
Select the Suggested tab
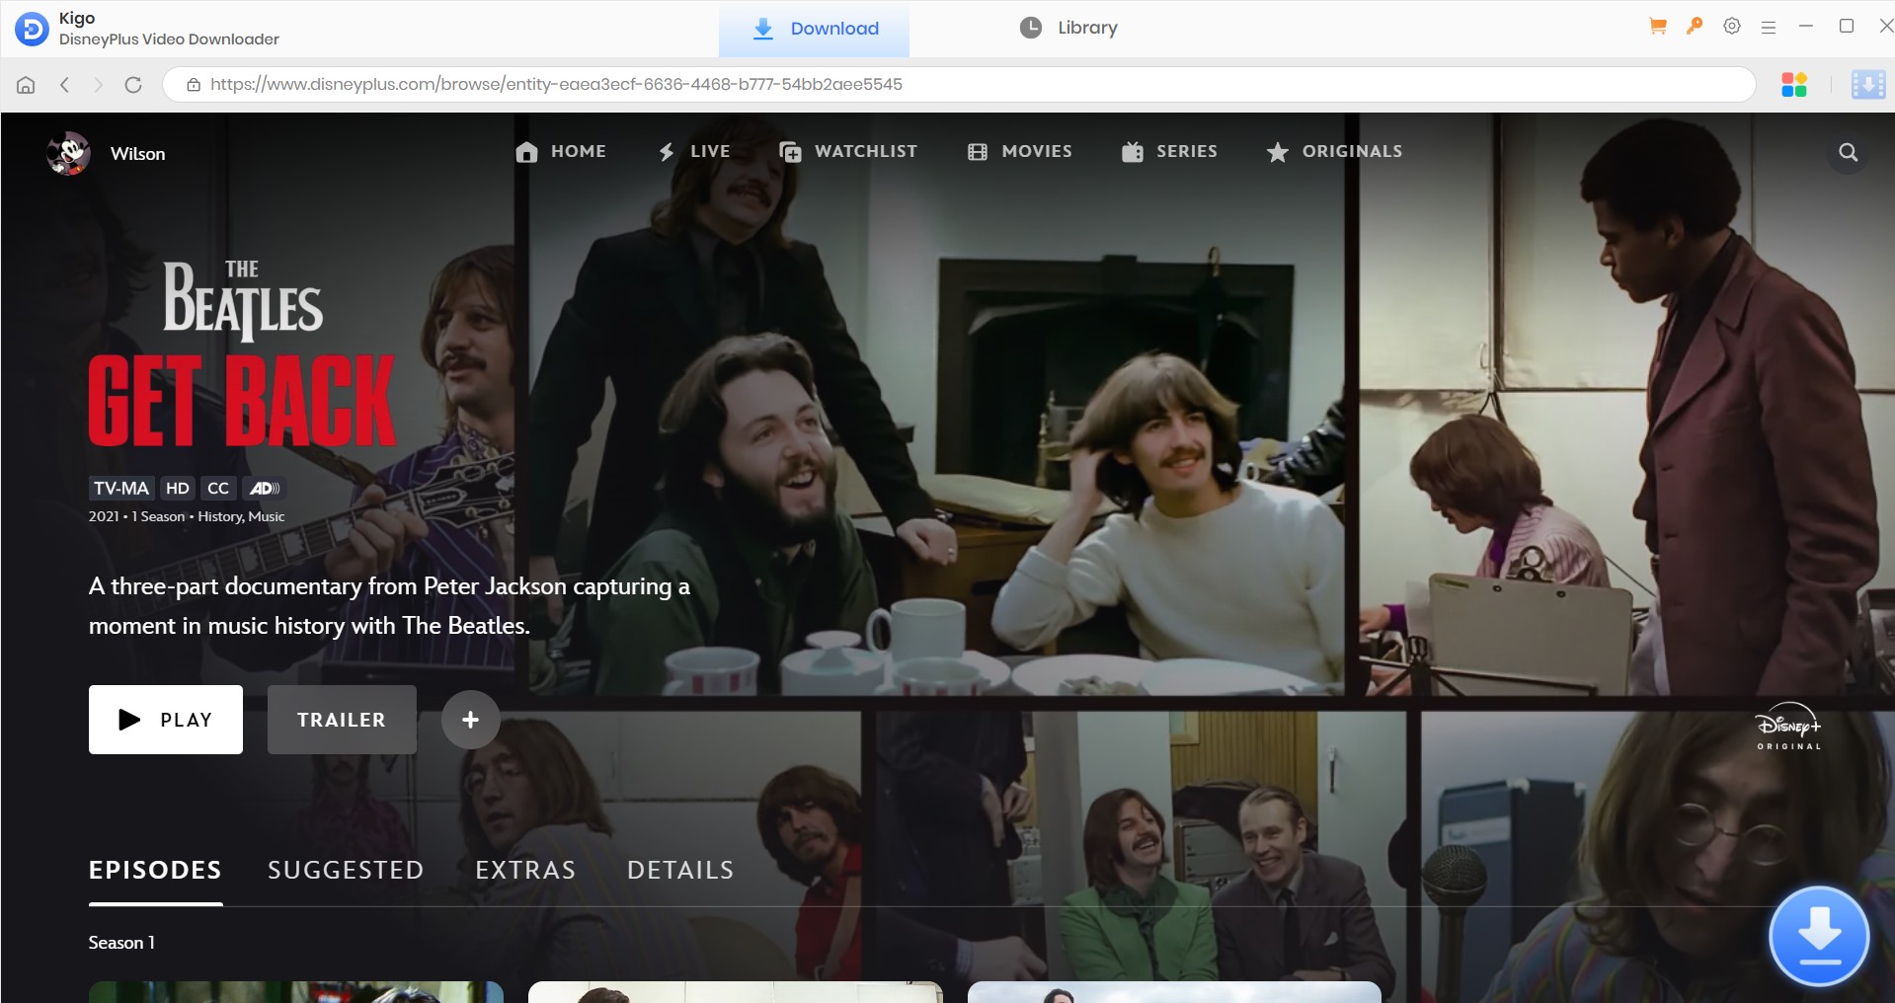346,870
